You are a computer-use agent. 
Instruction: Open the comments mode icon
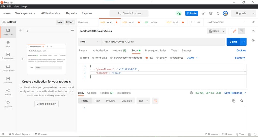(241, 31)
